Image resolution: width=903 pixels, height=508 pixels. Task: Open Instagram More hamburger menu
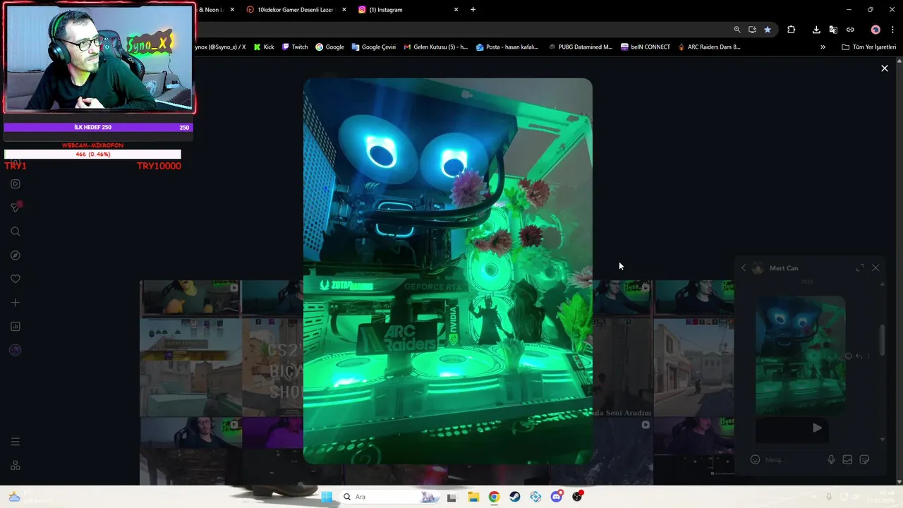[x=16, y=442]
